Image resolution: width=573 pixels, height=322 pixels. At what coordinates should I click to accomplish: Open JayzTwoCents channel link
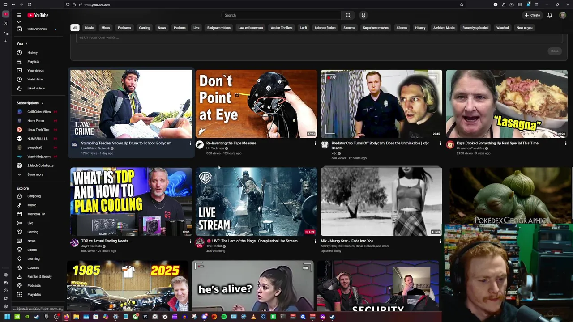[x=91, y=246]
